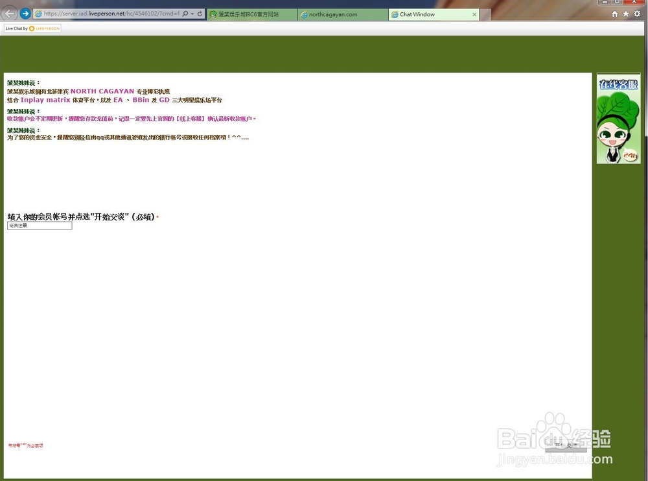Screen dimensions: 648x481
Task: Click the Live Chat by LivePerson badge
Action: click(x=32, y=28)
